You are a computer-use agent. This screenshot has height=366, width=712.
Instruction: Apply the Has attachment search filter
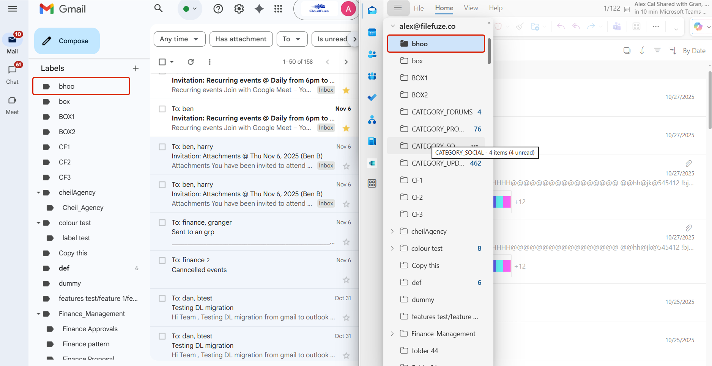click(241, 39)
